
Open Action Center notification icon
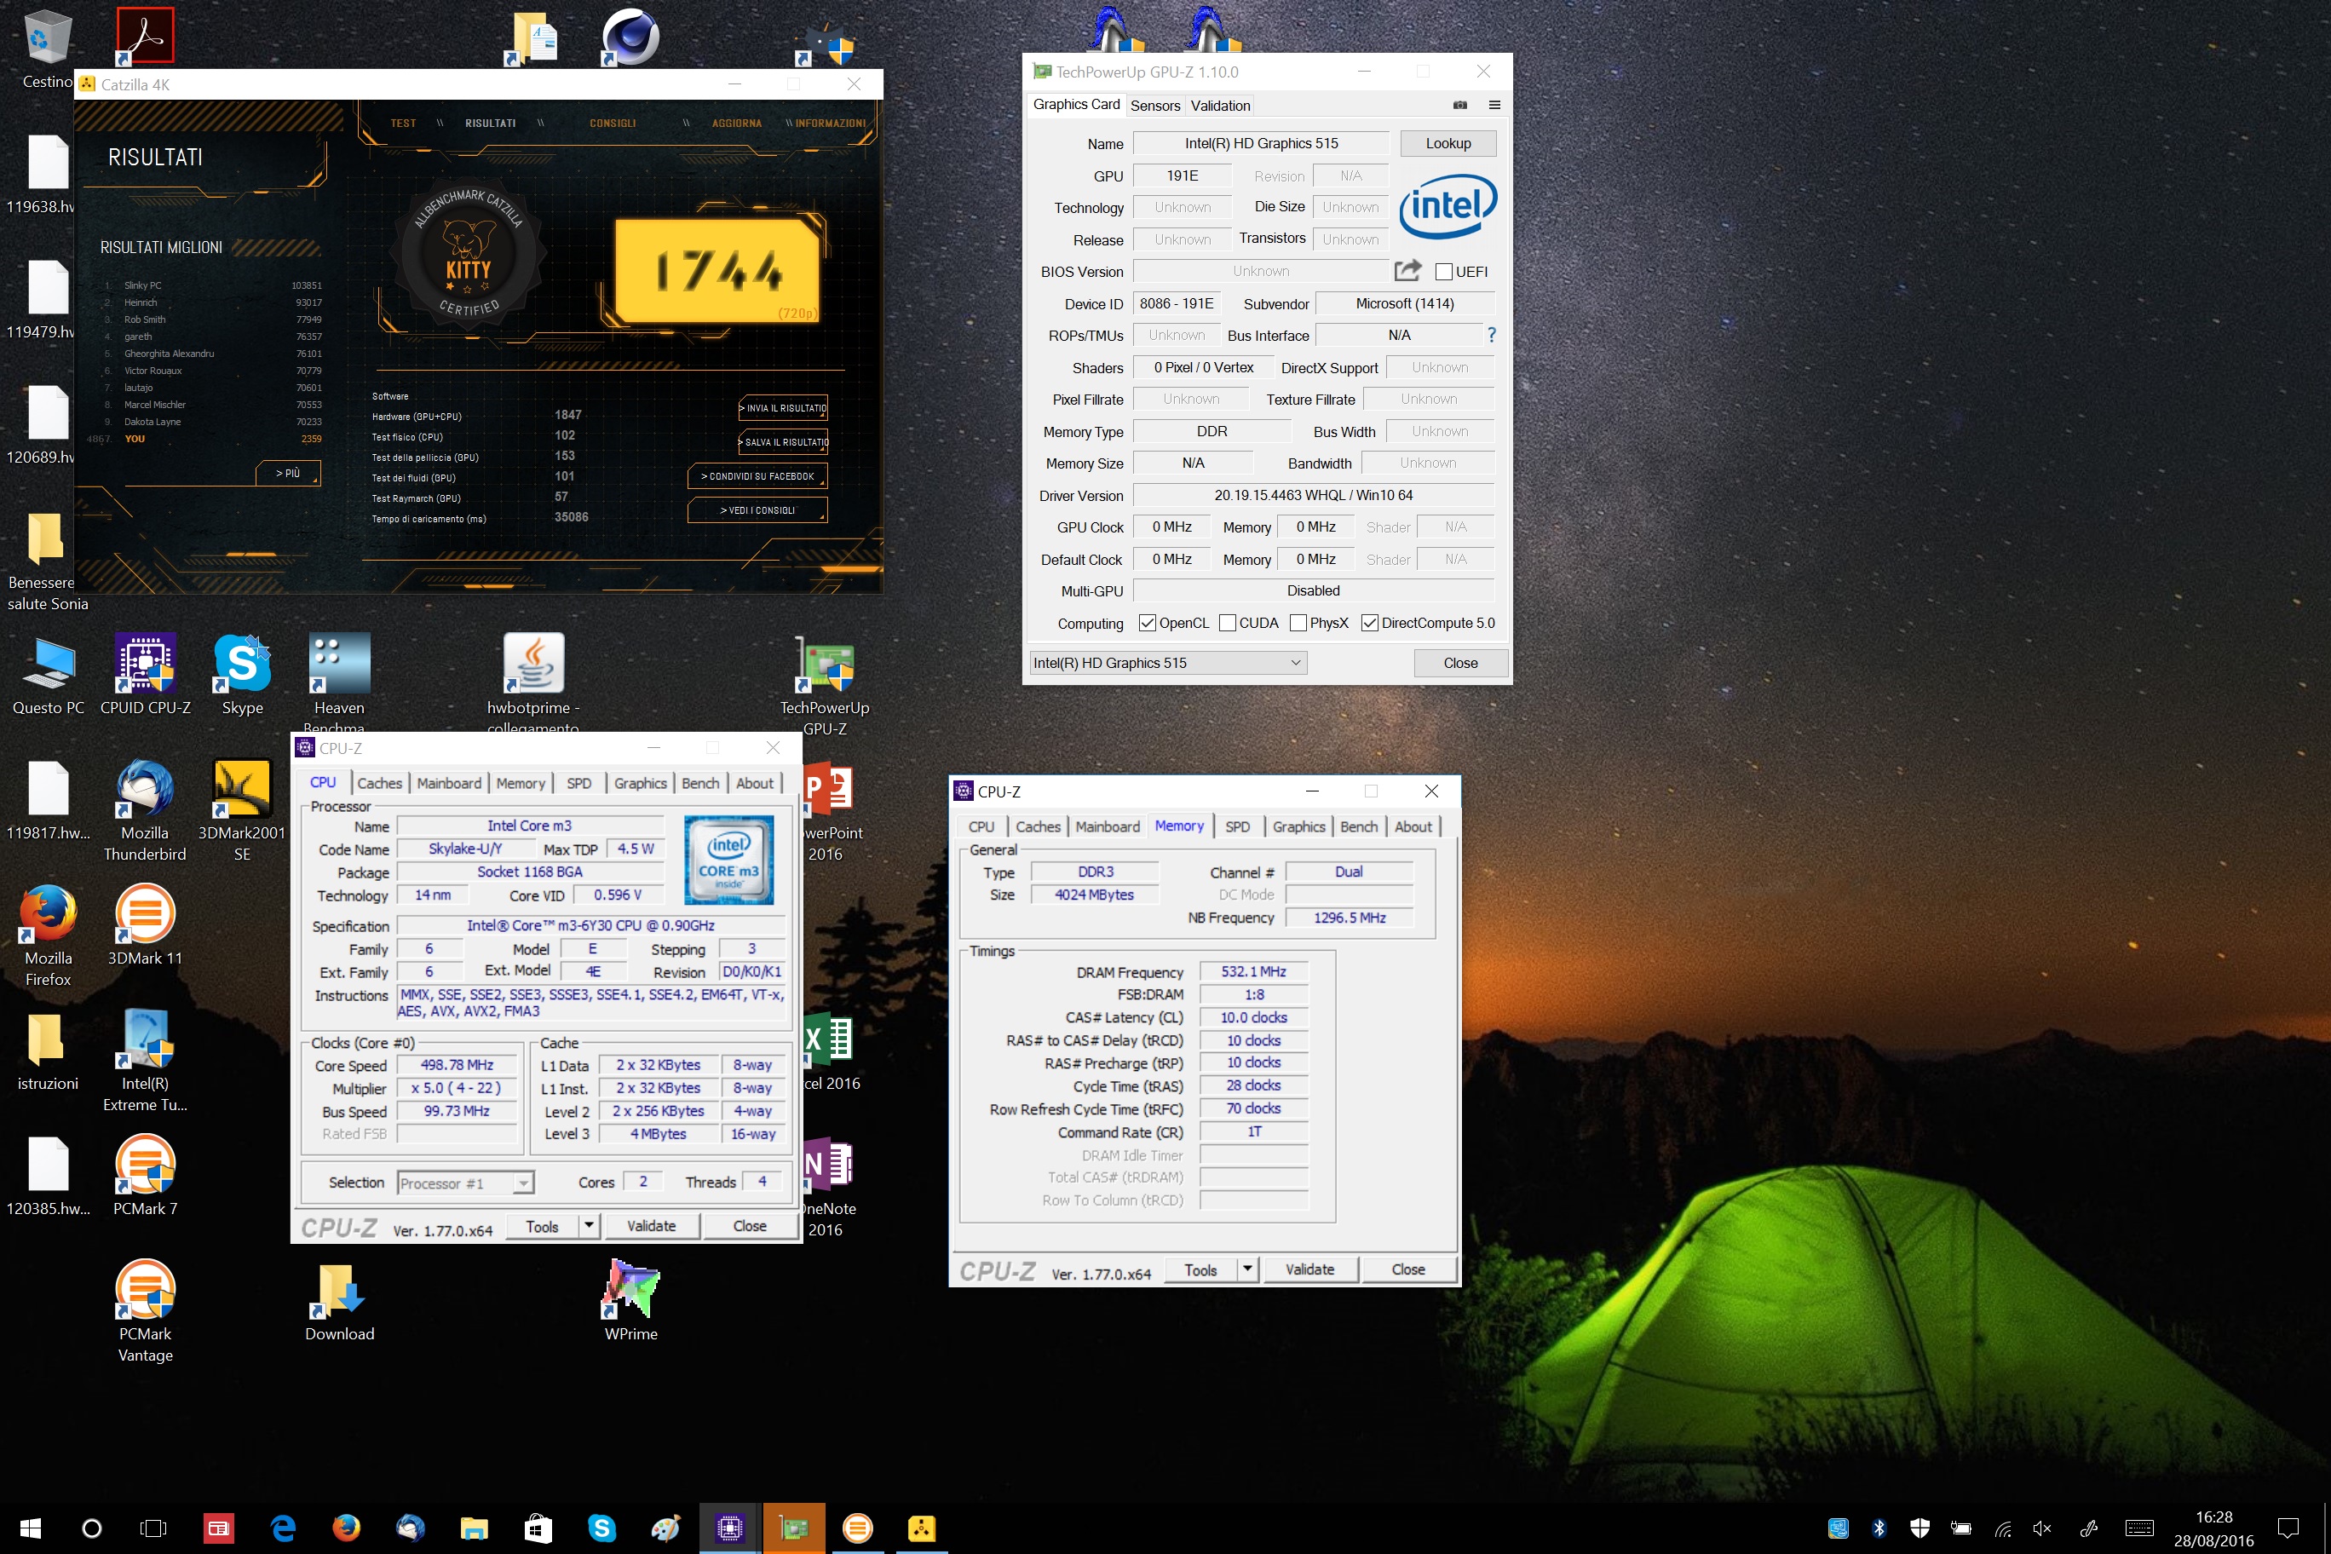pyautogui.click(x=2288, y=1528)
